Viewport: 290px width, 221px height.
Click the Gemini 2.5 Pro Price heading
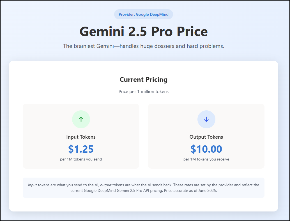point(144,31)
